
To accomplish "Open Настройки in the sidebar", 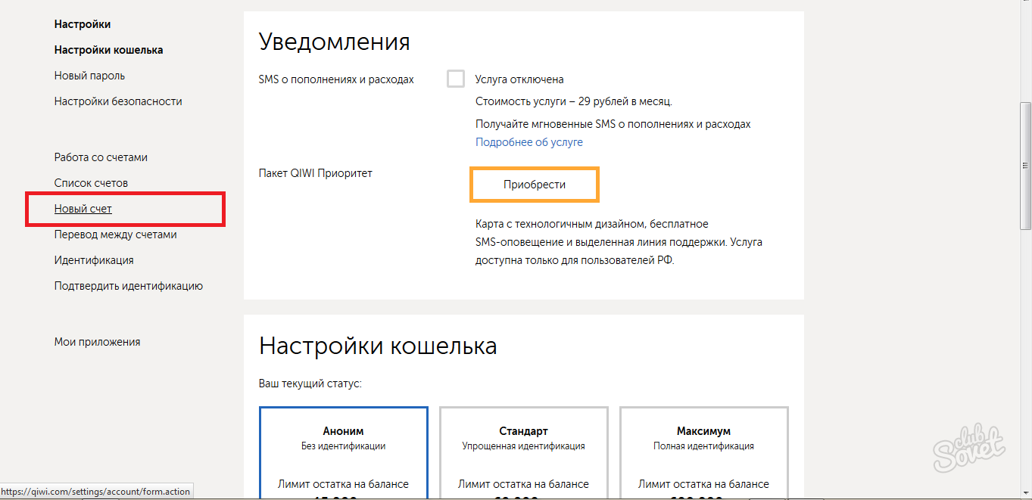I will pyautogui.click(x=83, y=24).
